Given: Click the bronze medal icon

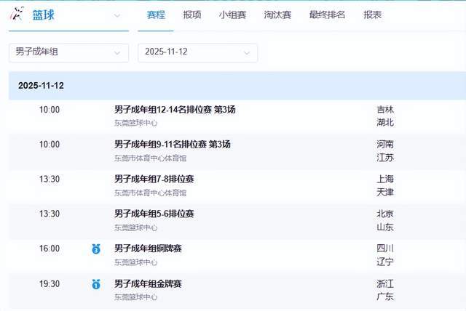Looking at the screenshot, I should pyautogui.click(x=95, y=249).
